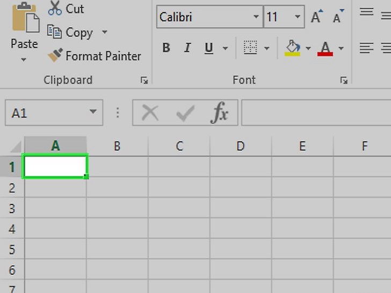The image size is (391, 293).
Task: Click the Paste clipboard icon
Action: tap(24, 19)
